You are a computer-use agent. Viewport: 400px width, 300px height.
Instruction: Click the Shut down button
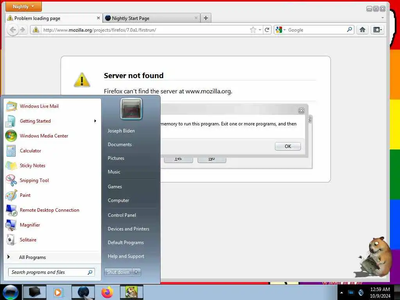pos(118,272)
